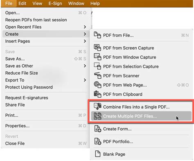
Task: Click the PDF from File icon
Action: tap(97, 35)
